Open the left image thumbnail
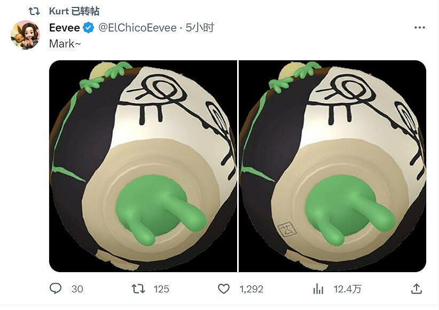439x310 pixels. pyautogui.click(x=143, y=166)
